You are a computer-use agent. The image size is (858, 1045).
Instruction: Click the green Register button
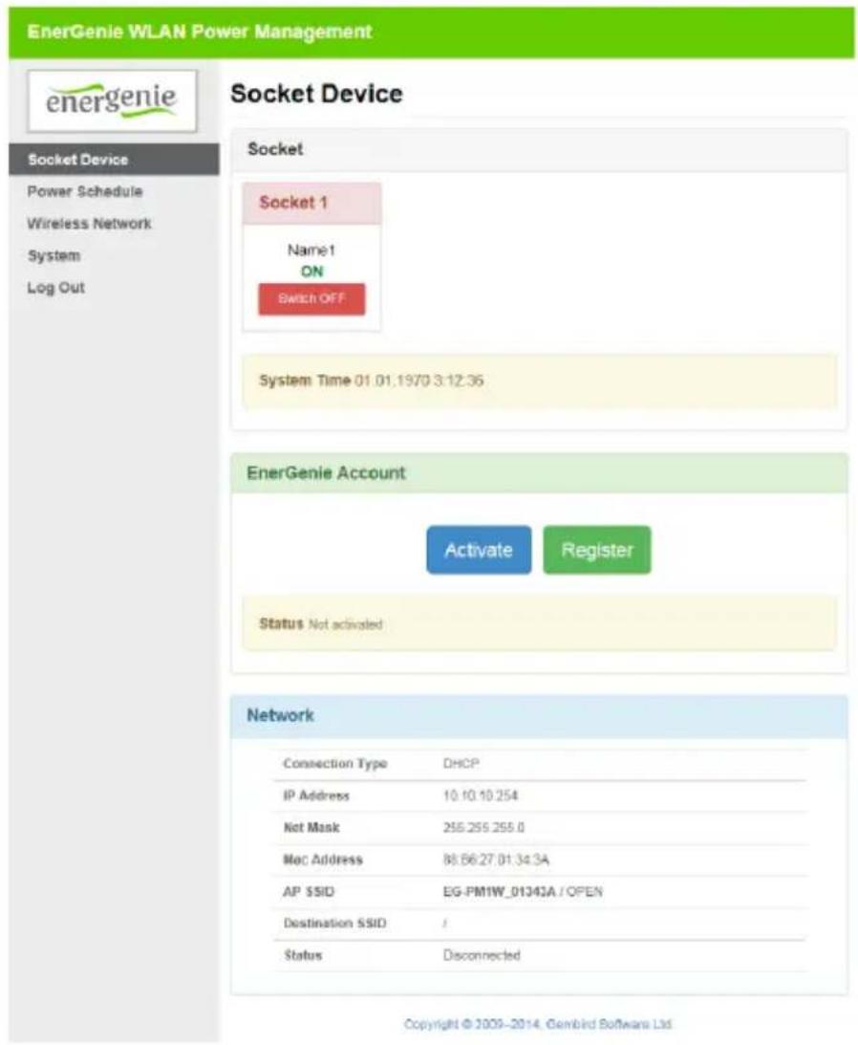[x=597, y=550]
